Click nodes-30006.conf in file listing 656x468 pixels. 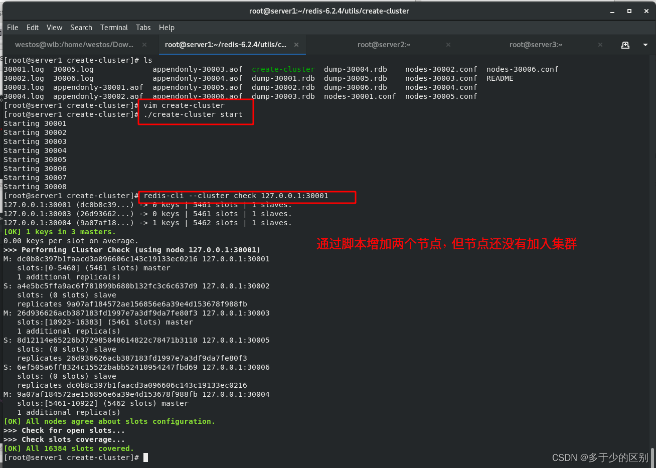point(522,69)
